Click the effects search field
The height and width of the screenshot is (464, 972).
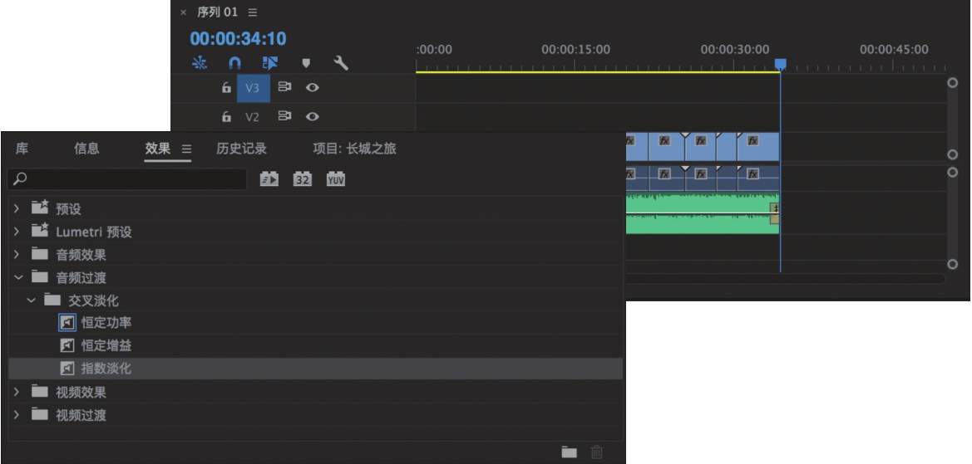pos(129,179)
